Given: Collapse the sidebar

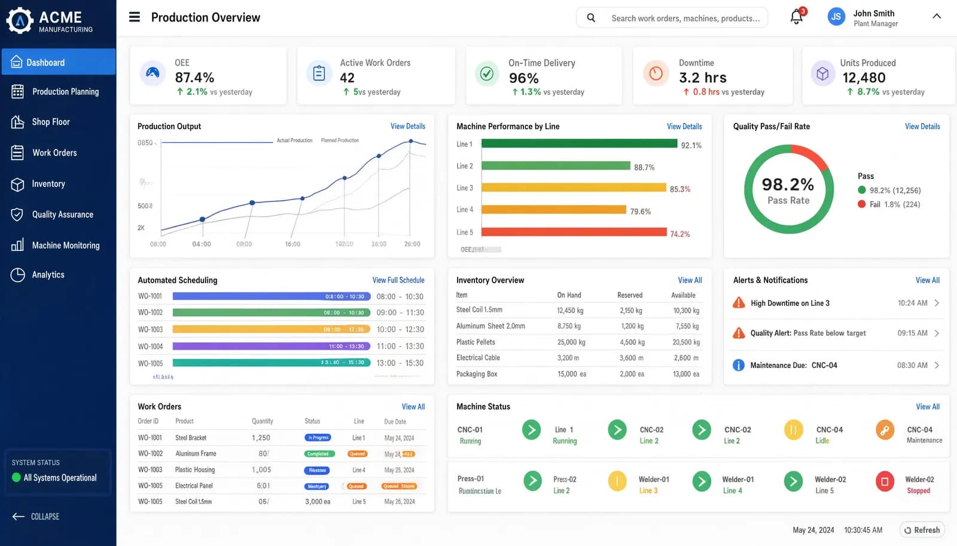Looking at the screenshot, I should 36,517.
